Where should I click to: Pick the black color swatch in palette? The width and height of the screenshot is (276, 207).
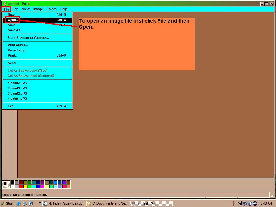pyautogui.click(x=12, y=182)
